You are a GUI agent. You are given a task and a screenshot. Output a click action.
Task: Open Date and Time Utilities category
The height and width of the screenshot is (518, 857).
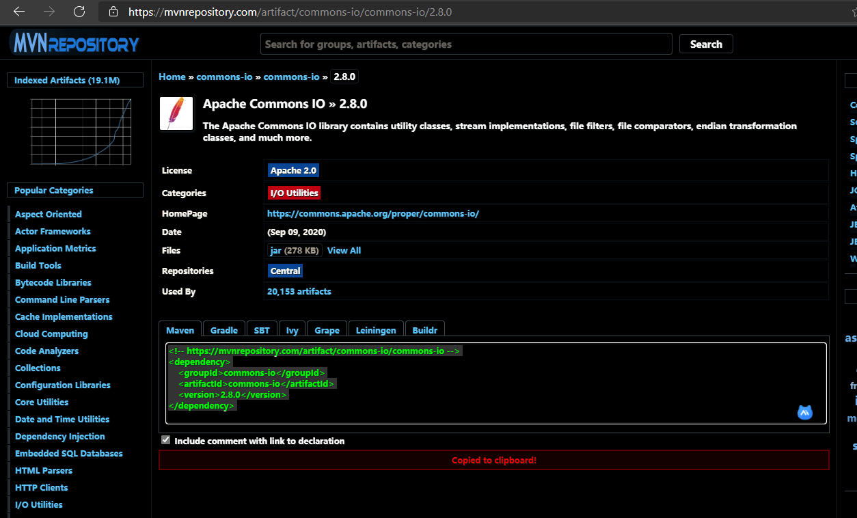[62, 419]
